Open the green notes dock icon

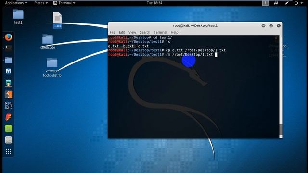(x=8, y=129)
